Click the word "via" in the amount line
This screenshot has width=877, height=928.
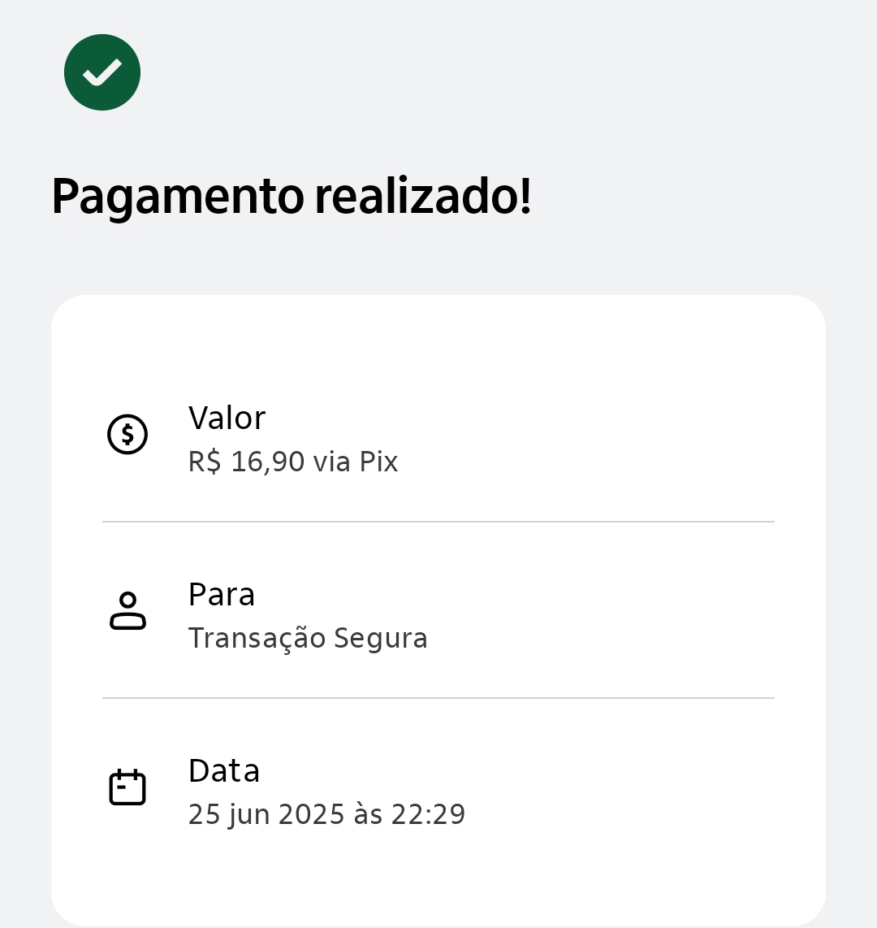pos(332,462)
